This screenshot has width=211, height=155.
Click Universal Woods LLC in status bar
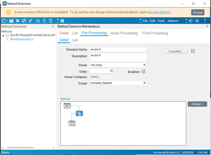tap(167, 153)
